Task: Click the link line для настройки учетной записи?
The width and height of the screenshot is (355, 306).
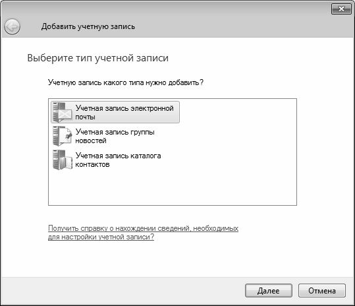Action: pyautogui.click(x=101, y=237)
